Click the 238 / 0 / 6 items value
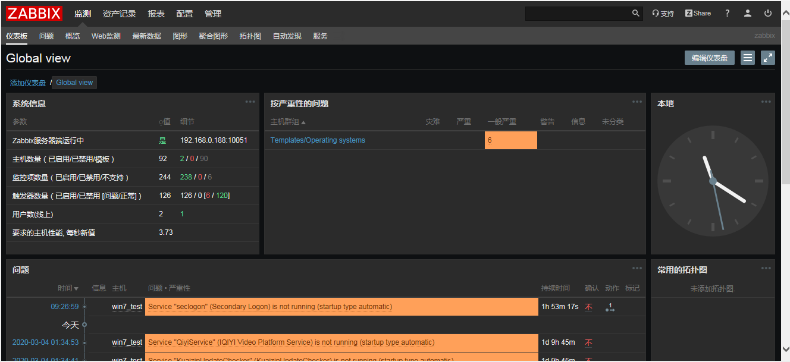Image resolution: width=790 pixels, height=362 pixels. (196, 177)
